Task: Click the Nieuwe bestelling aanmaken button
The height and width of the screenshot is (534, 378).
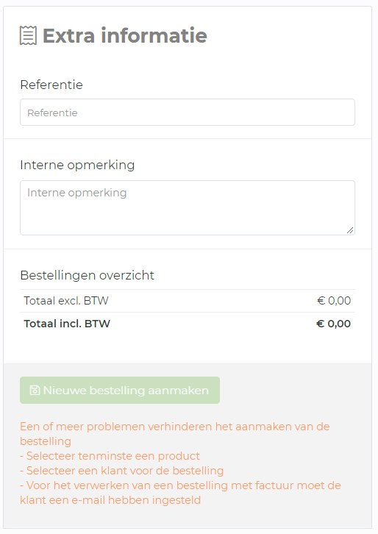Action: 120,391
